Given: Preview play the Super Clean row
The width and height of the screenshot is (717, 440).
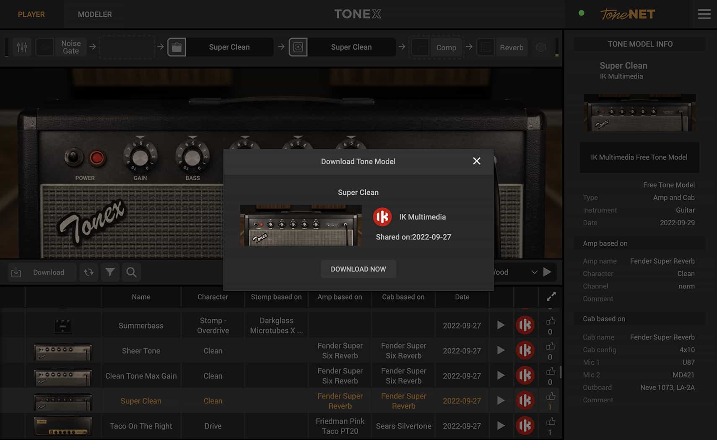Looking at the screenshot, I should pyautogui.click(x=501, y=401).
